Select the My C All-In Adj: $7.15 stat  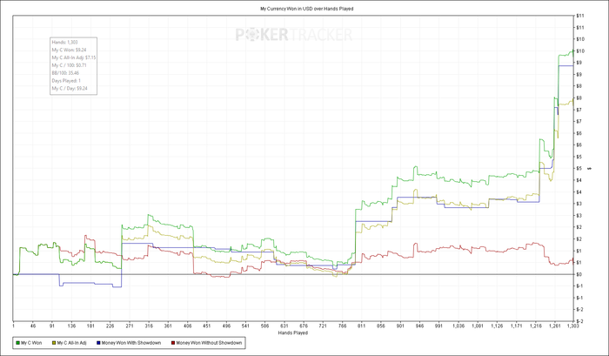(x=74, y=57)
